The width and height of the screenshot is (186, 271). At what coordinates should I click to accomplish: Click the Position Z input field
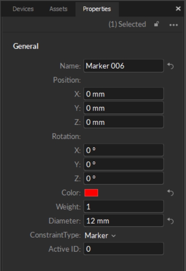click(123, 122)
